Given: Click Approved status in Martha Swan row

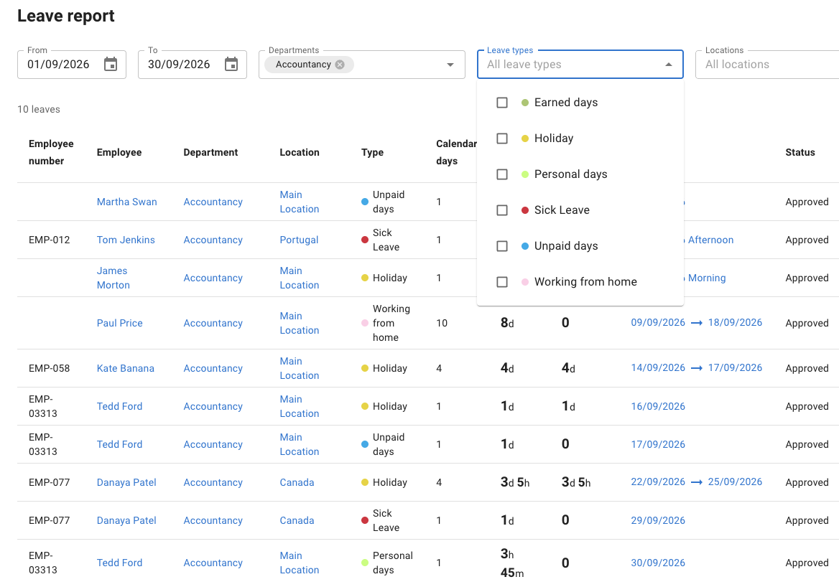Looking at the screenshot, I should (807, 202).
